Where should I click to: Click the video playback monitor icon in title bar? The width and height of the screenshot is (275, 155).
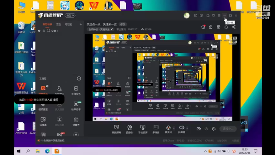tap(201, 15)
